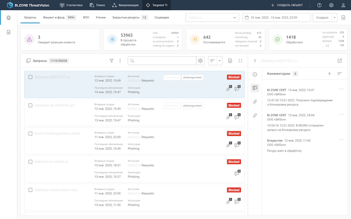Click the filter funnel icon in Запросы
This screenshot has height=219, width=351.
click(x=112, y=61)
